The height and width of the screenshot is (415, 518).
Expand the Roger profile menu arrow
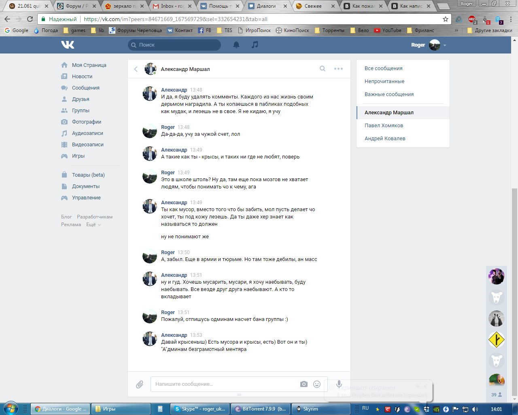[445, 45]
